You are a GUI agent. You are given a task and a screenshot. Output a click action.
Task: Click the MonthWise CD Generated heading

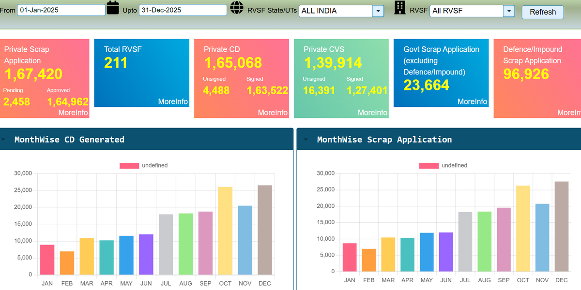pyautogui.click(x=69, y=140)
